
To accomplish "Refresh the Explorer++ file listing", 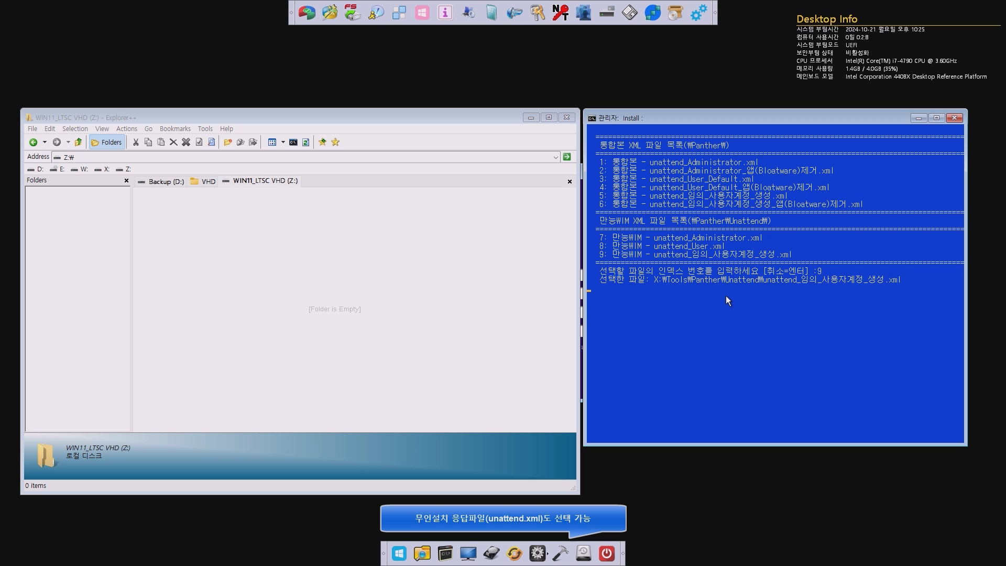I will click(305, 142).
